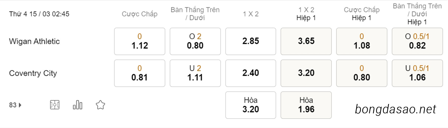Viewport: 448px width, 128px height.
Task: Mark match as favorite with star icon
Action: tap(100, 105)
